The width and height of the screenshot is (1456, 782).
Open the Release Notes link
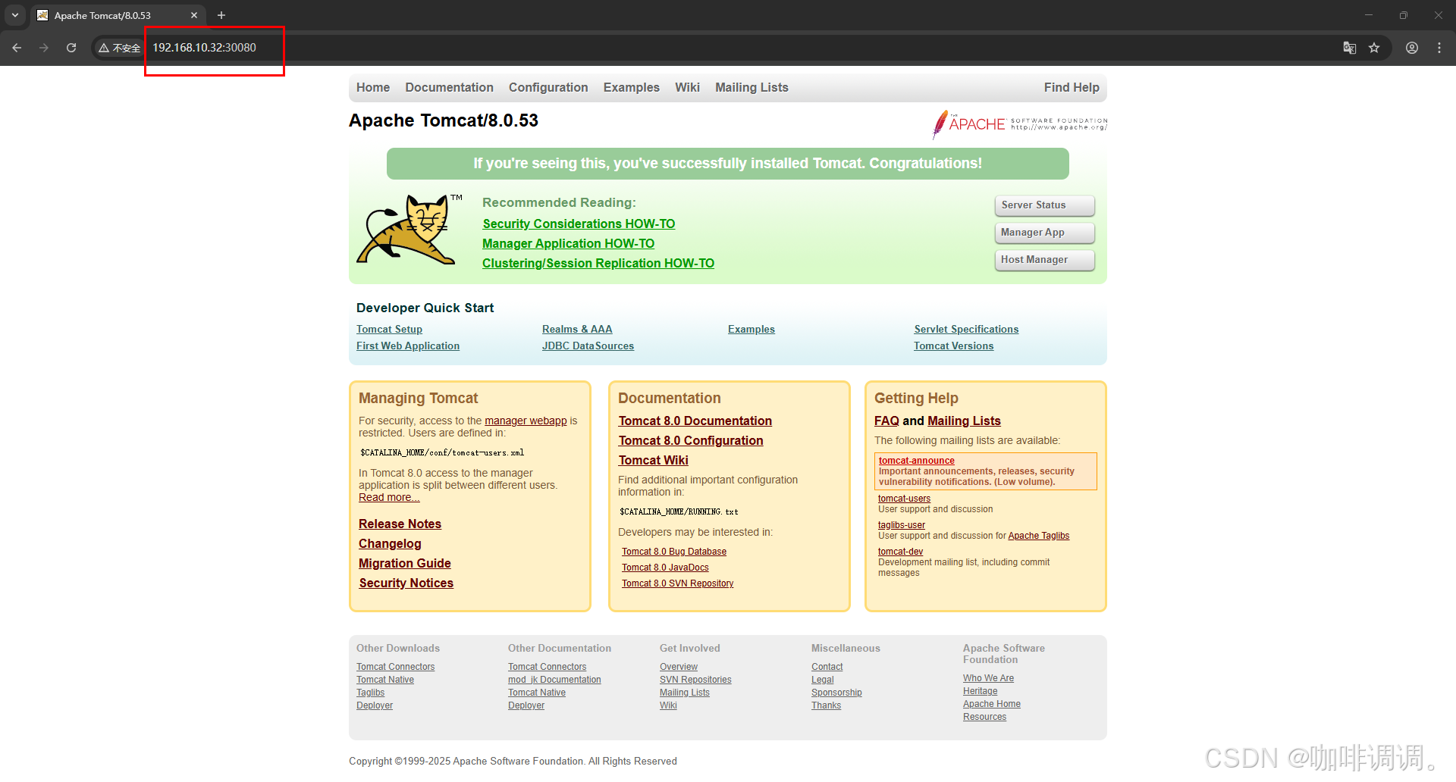[400, 524]
